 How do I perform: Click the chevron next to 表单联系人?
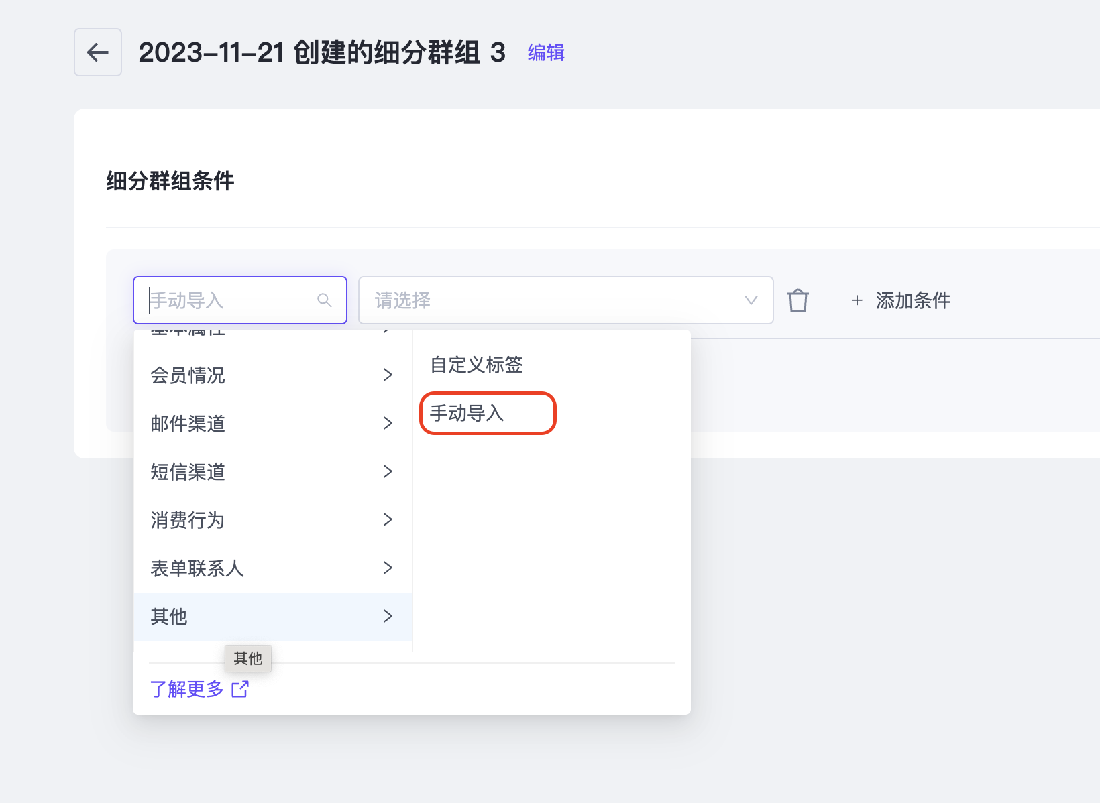tap(388, 568)
